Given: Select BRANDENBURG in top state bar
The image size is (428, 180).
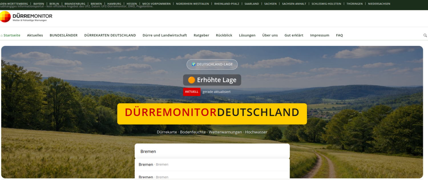Looking at the screenshot, I should [x=75, y=4].
